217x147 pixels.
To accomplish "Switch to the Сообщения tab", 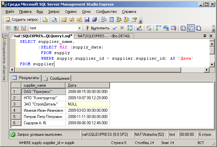I will click(56, 78).
